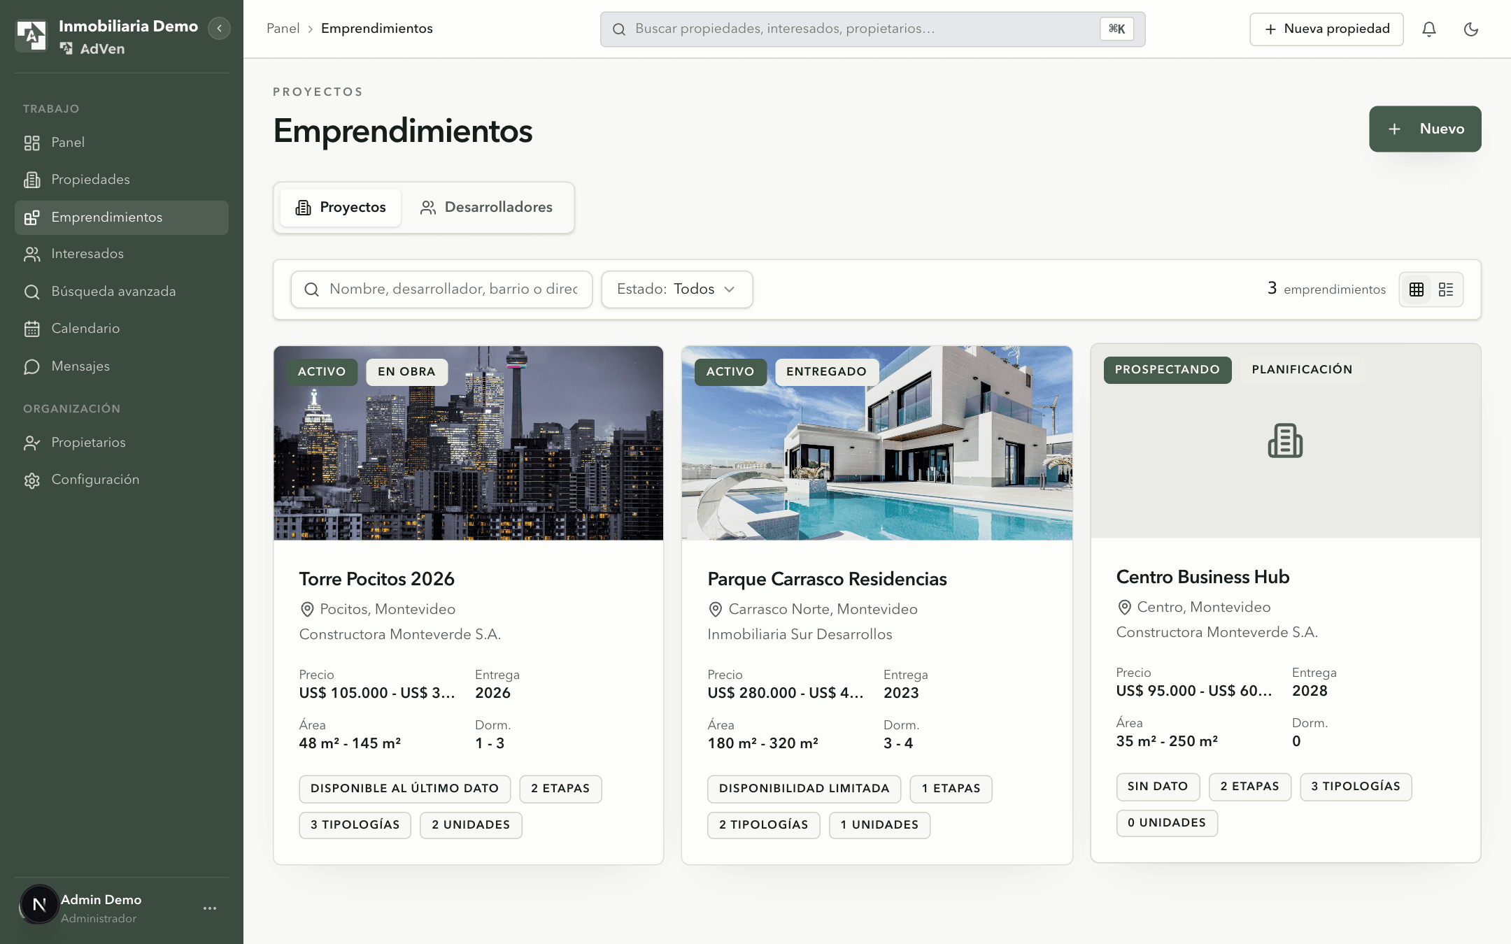Go to Propiedades in the sidebar

(122, 180)
